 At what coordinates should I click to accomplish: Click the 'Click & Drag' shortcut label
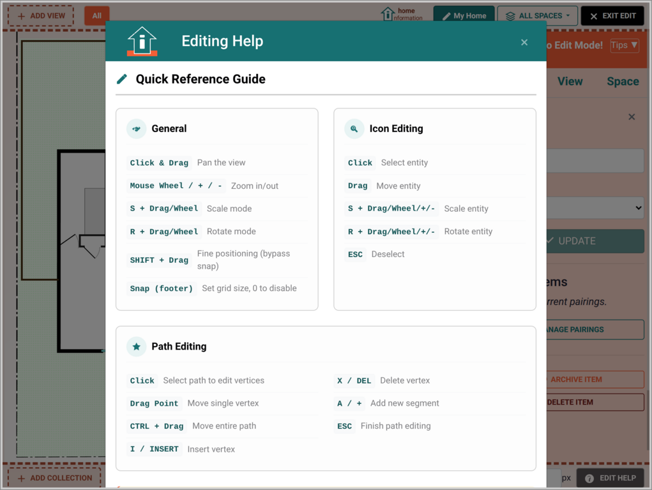[x=159, y=163]
